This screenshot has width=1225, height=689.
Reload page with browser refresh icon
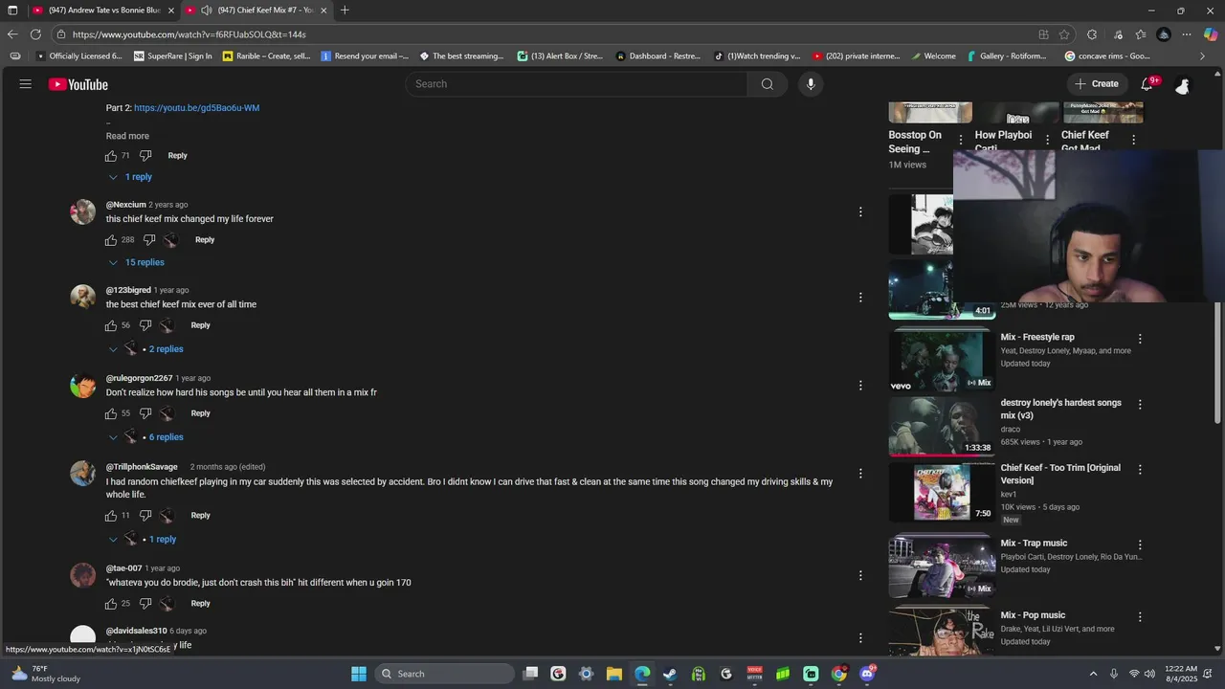tap(35, 34)
